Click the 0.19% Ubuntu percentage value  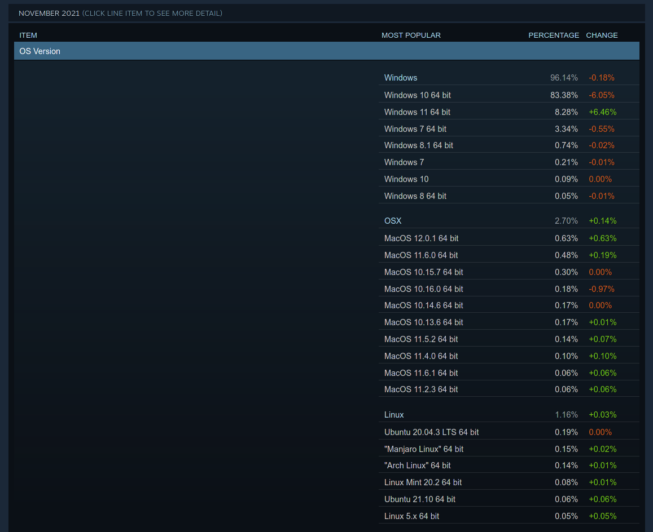566,432
